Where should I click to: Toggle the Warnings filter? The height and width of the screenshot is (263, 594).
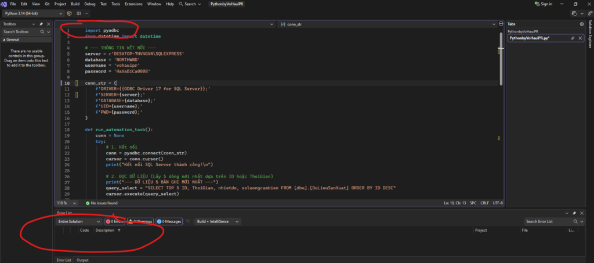tap(140, 221)
